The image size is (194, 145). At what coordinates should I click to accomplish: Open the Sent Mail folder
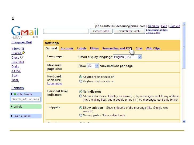[18, 62]
